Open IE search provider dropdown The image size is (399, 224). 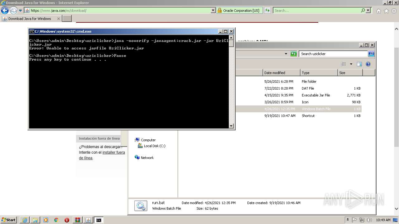368,11
